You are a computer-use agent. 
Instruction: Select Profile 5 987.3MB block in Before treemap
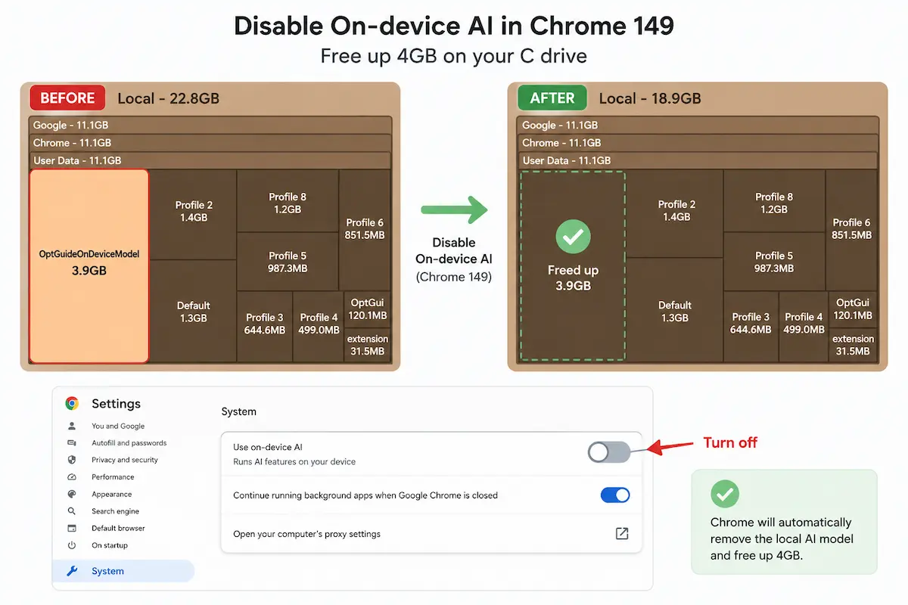tap(288, 262)
